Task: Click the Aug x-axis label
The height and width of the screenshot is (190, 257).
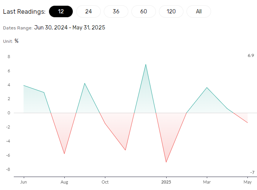Action: [64, 182]
